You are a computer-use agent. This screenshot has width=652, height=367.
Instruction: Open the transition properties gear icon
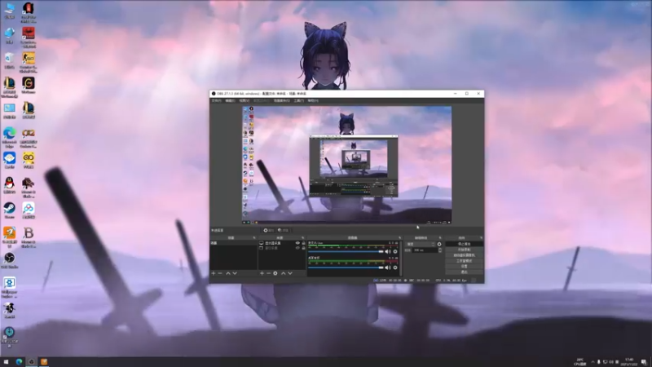tap(439, 244)
